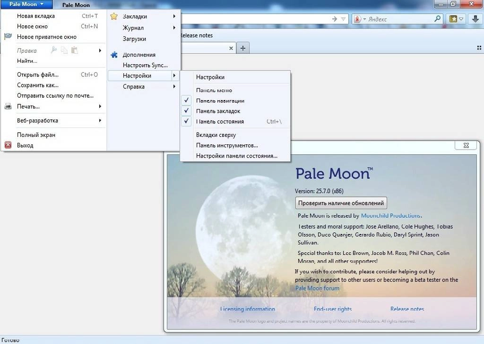
Task: Click the search magnifier icon
Action: [x=437, y=19]
